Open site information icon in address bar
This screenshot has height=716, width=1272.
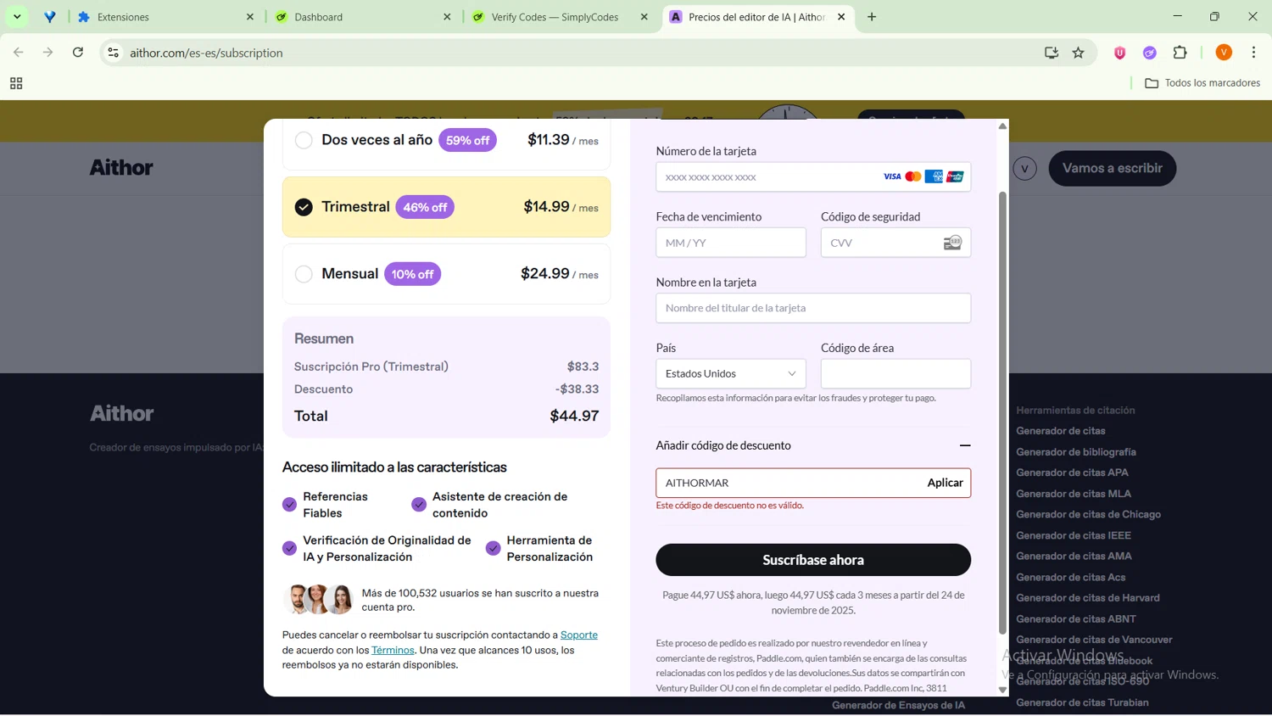(x=113, y=53)
